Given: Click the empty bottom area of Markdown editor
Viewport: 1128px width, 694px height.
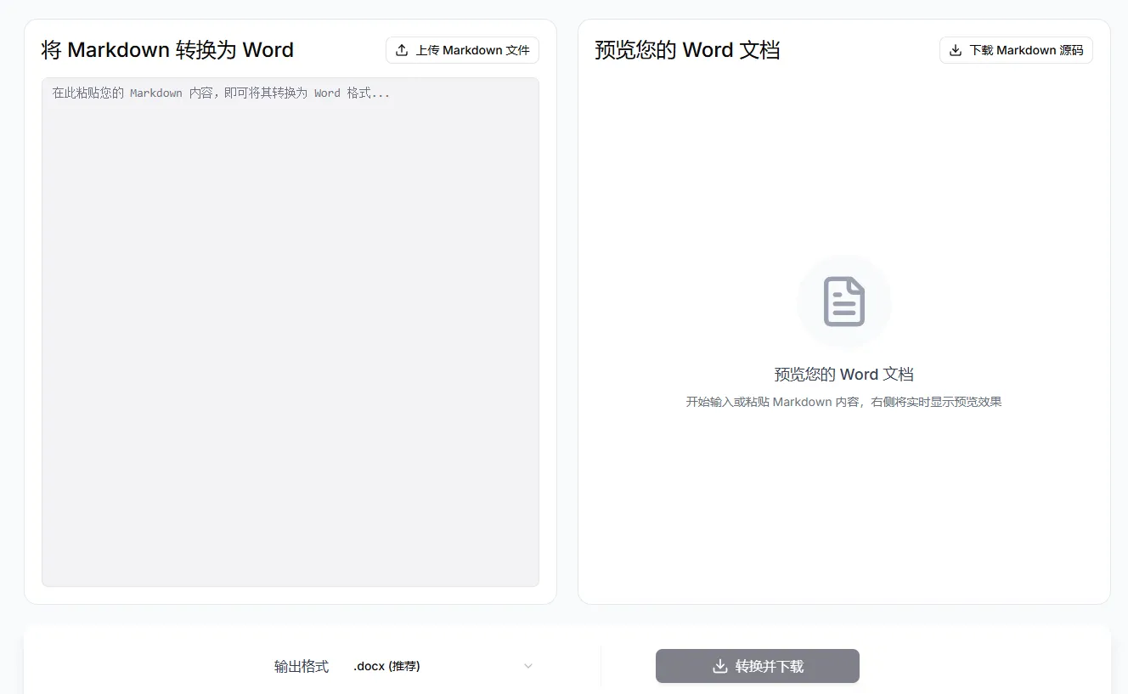Looking at the screenshot, I should (x=290, y=544).
